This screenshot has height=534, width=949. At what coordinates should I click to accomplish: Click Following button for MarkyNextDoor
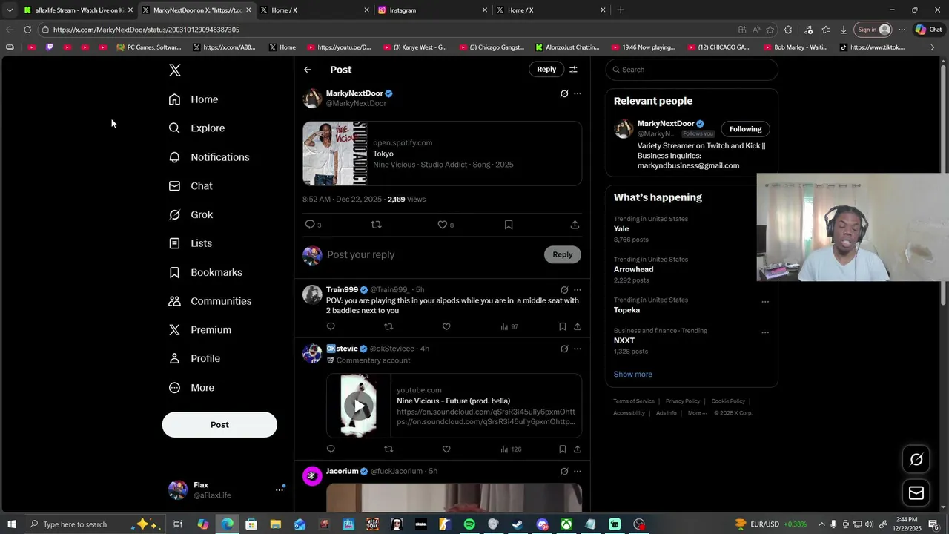coord(745,129)
